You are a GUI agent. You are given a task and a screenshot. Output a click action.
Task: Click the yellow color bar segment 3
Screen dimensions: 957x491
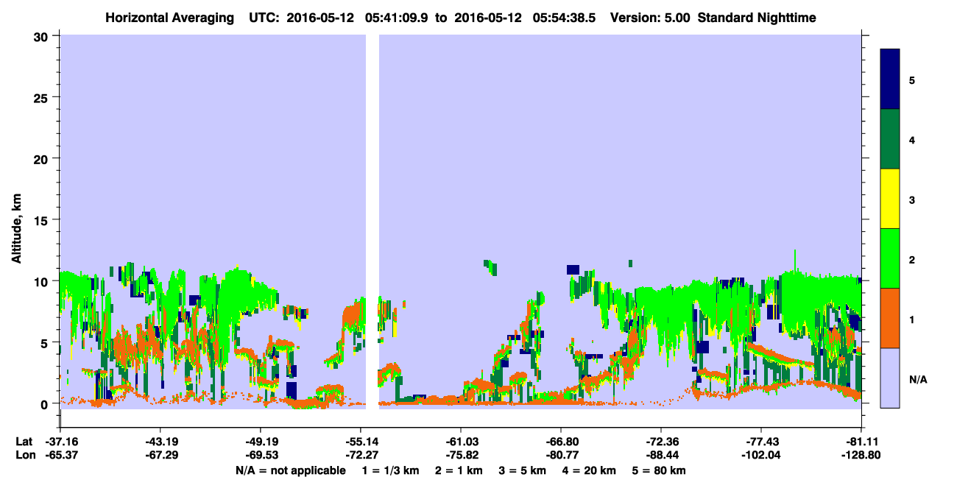coord(890,199)
